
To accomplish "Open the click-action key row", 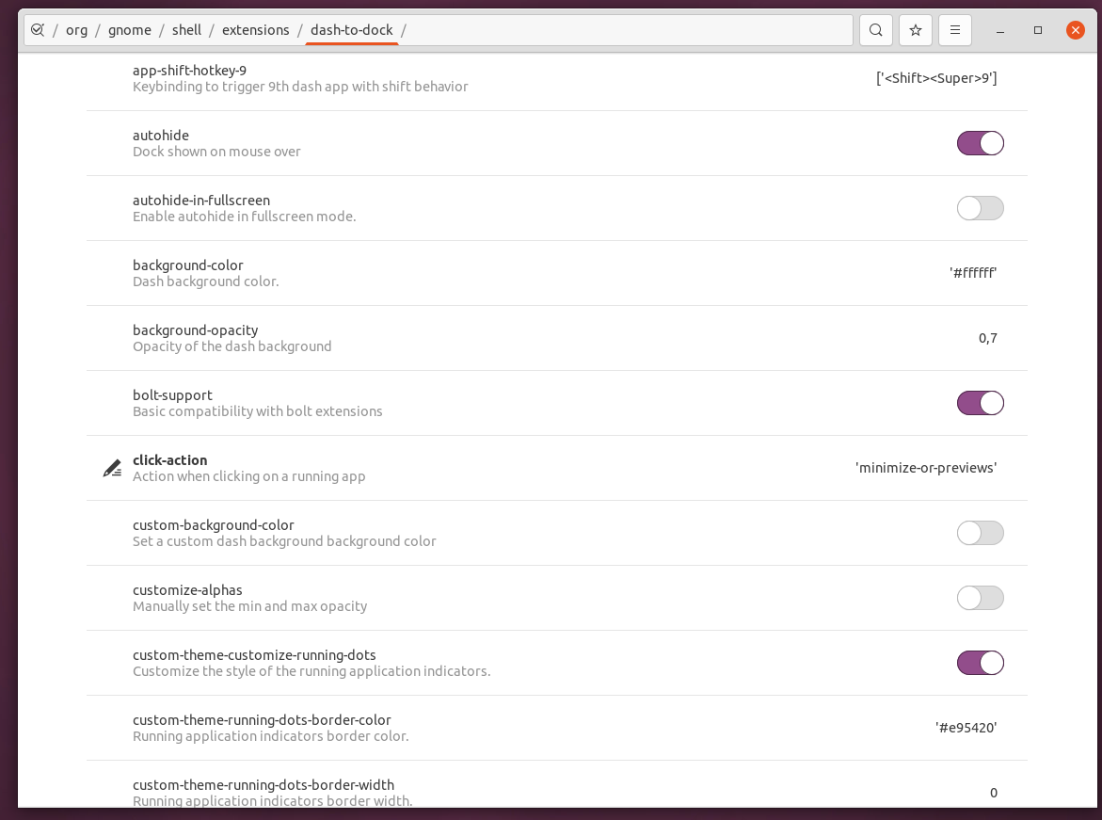I will 556,469.
